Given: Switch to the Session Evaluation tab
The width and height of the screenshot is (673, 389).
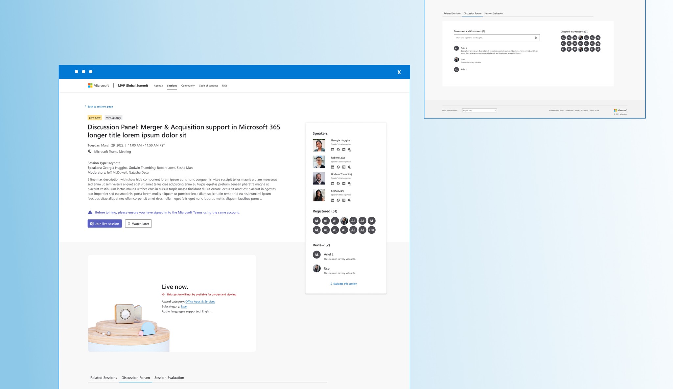Looking at the screenshot, I should click(x=169, y=377).
